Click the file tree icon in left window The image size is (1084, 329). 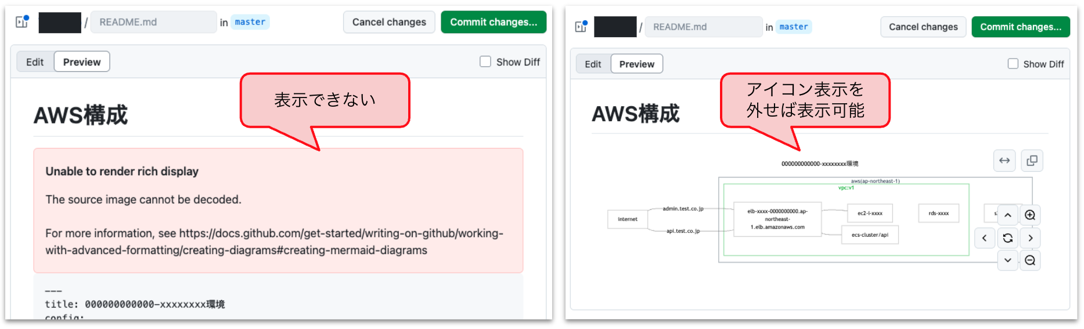coord(22,22)
